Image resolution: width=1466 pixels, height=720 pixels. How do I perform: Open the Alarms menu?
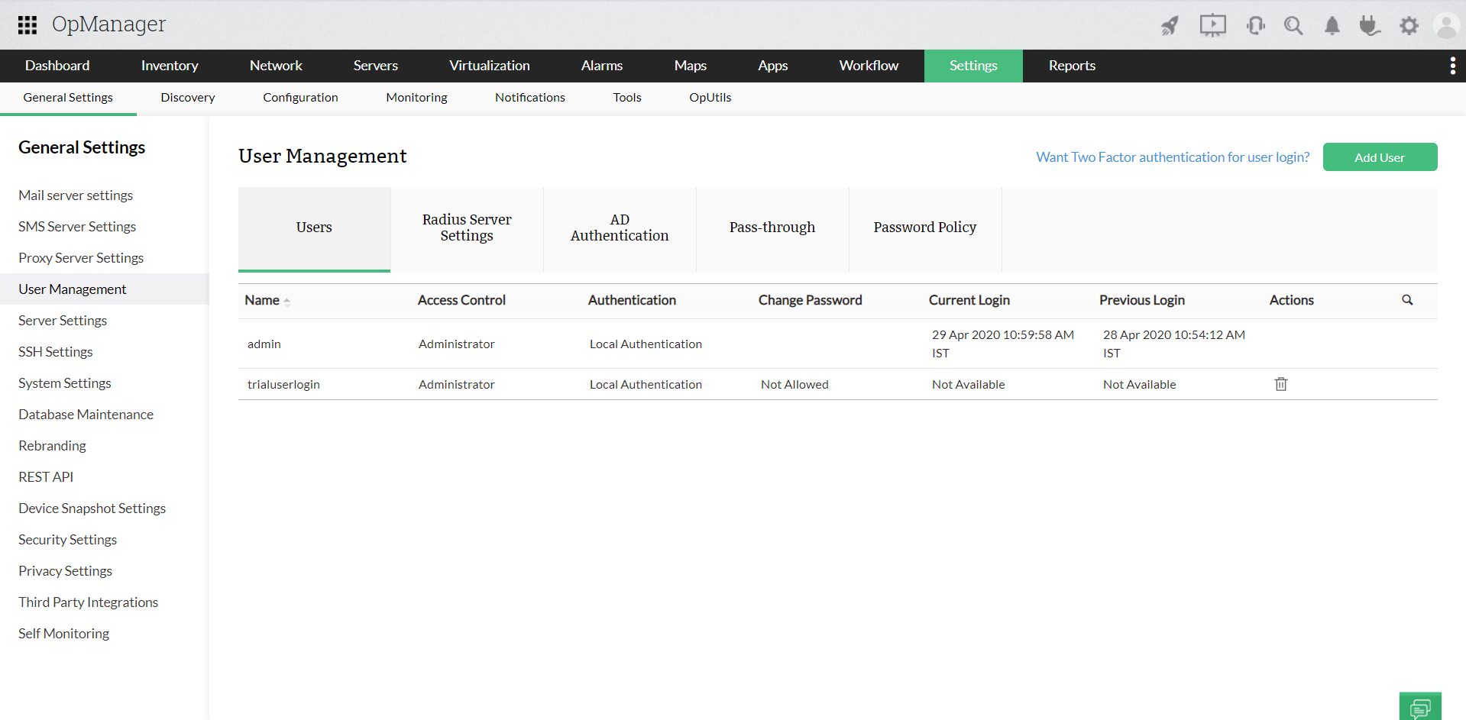pyautogui.click(x=602, y=66)
